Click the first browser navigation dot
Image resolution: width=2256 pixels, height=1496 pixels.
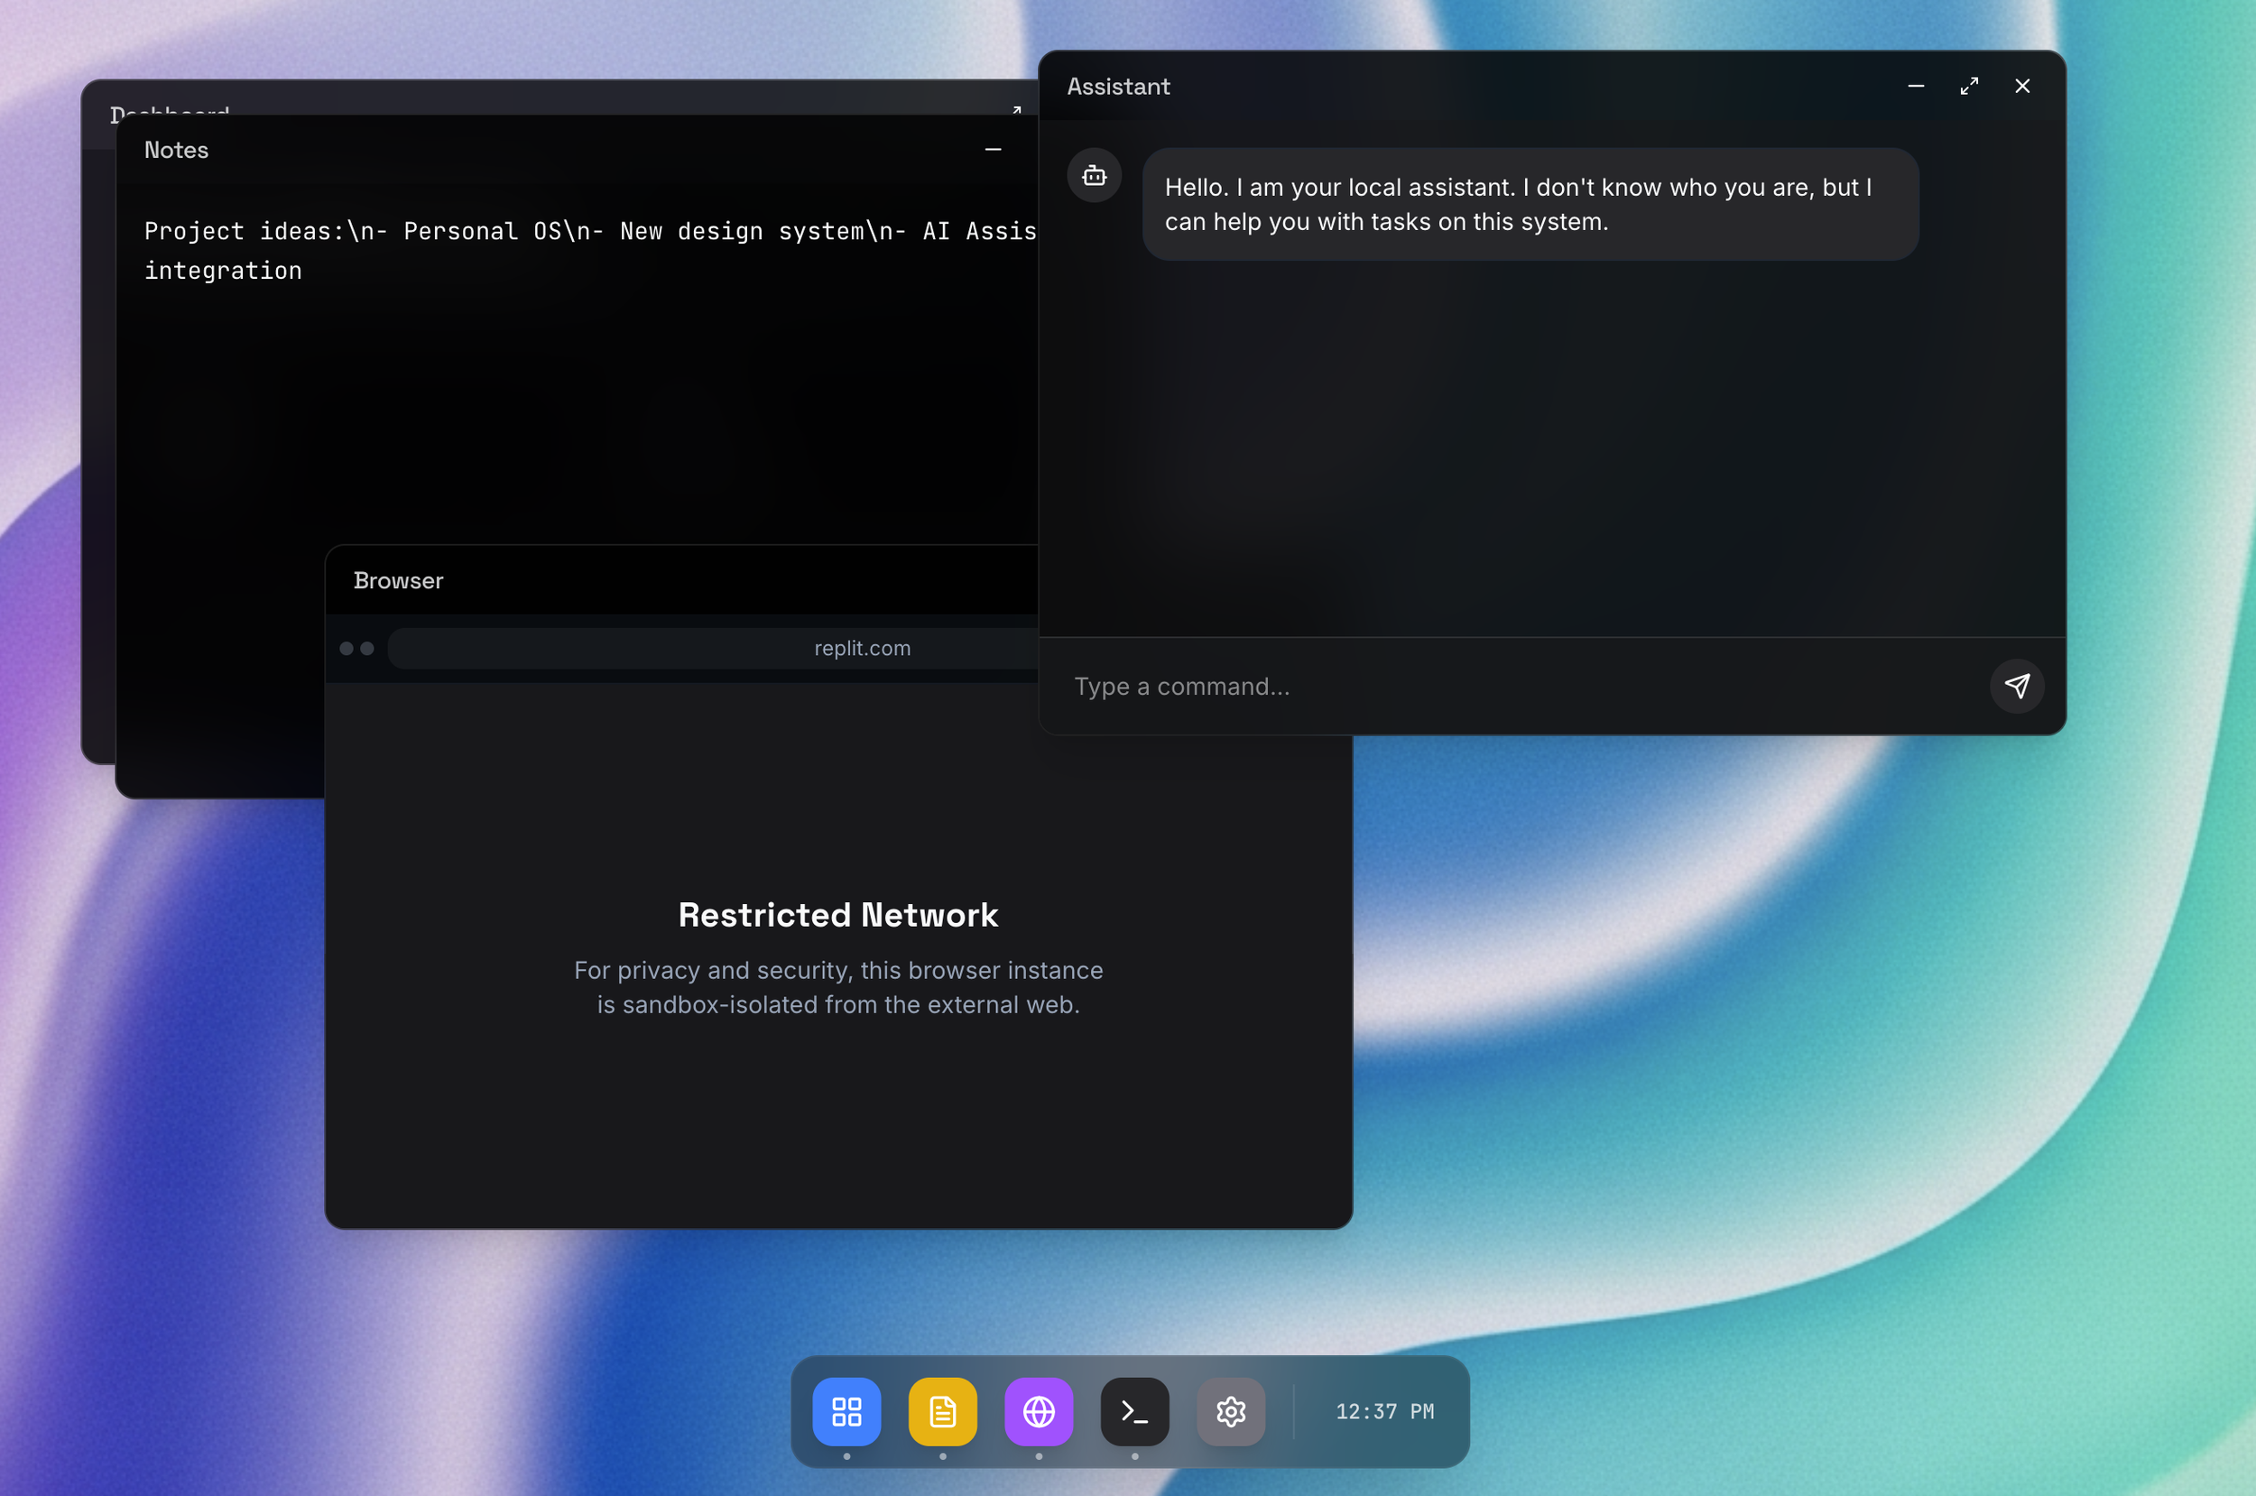347,649
